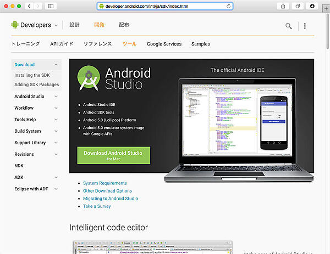Click the Safari forward arrow button
Screen dimensions: 330x254
(x=38, y=6)
